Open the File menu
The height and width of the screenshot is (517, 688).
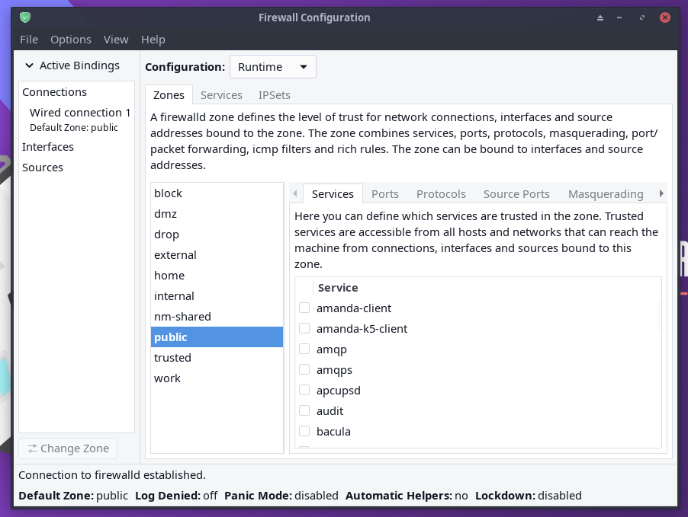click(x=29, y=40)
